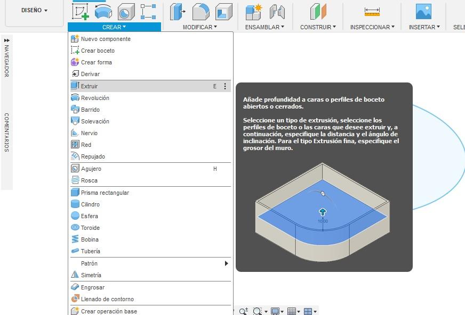Select Engrosar from the menu

[x=151, y=287]
